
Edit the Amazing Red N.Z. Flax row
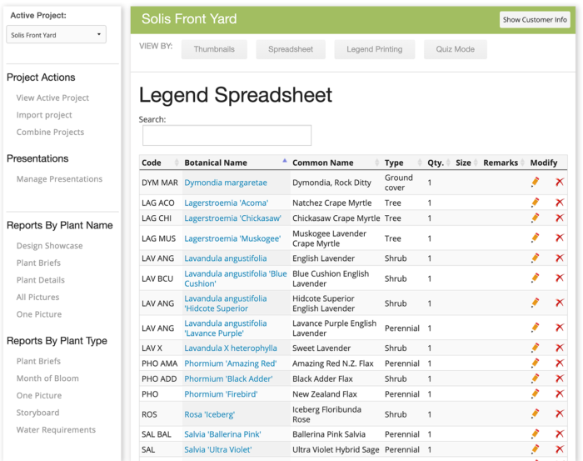click(535, 363)
